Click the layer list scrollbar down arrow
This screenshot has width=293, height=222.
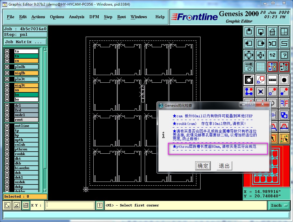pyautogui.click(x=45, y=190)
